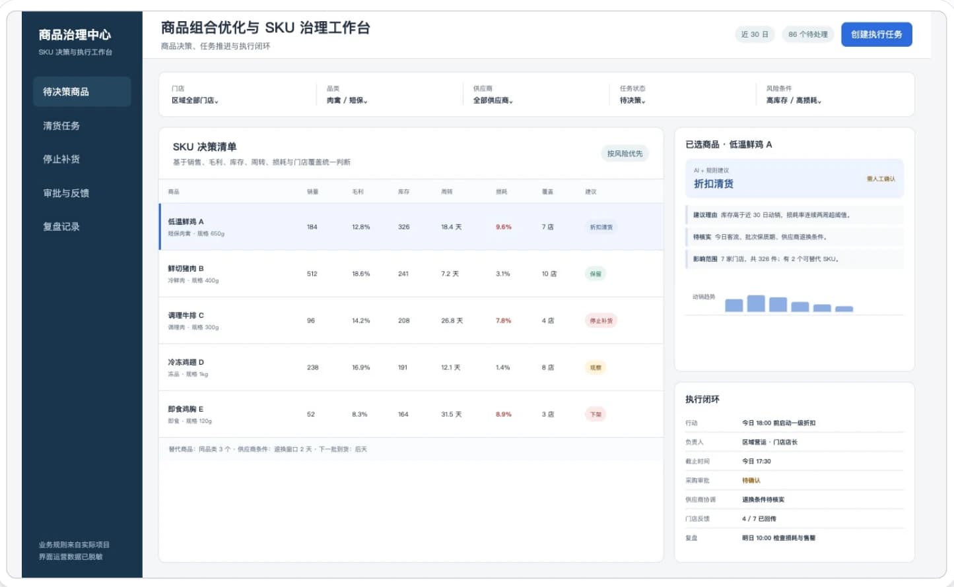
Task: Open the 待决策商品 sidebar section
Action: (x=82, y=92)
